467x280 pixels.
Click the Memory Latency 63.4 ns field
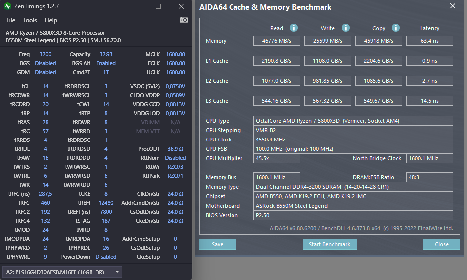[x=429, y=41]
